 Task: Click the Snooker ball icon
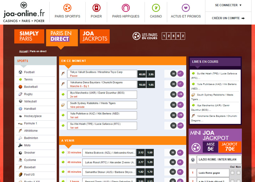click(x=20, y=153)
